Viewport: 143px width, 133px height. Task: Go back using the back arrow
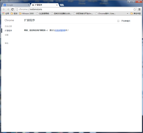4,9
